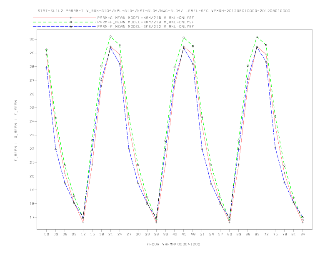Viewport: 330px width, 255px height.
Task: Click x-axis tick label 81
Action: tap(294, 234)
